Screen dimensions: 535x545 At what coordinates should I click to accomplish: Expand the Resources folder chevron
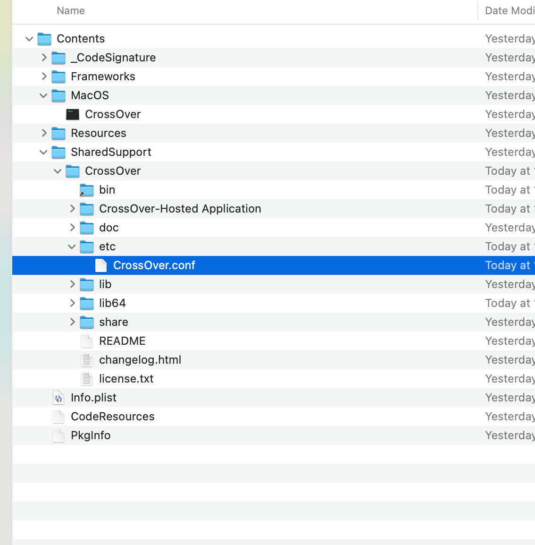44,133
